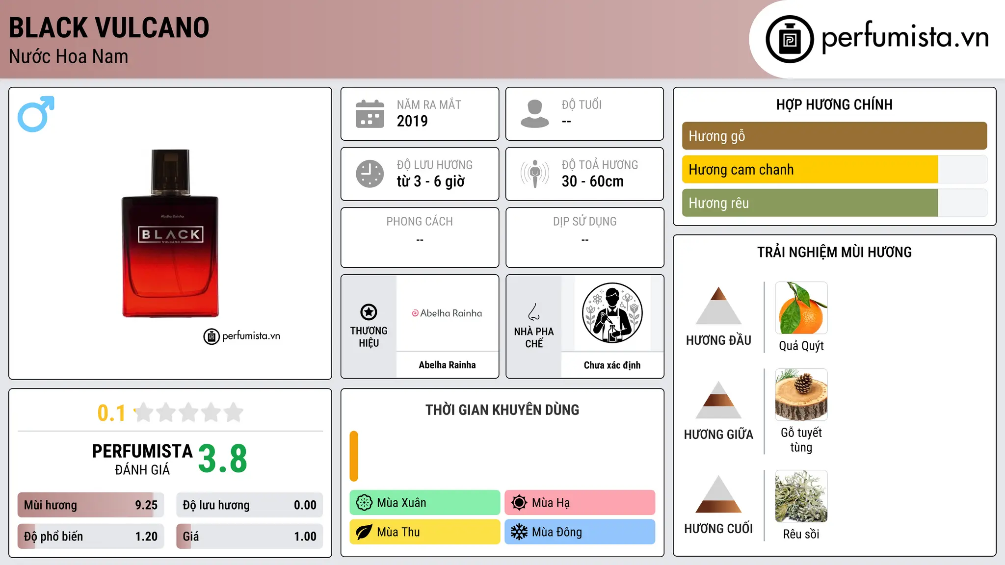Click the Quả Quýt note name

point(801,346)
